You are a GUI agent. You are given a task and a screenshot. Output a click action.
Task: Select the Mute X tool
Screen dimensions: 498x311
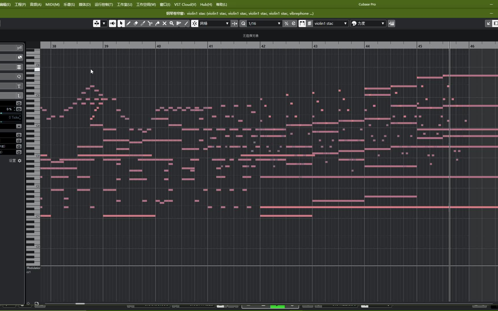(165, 23)
